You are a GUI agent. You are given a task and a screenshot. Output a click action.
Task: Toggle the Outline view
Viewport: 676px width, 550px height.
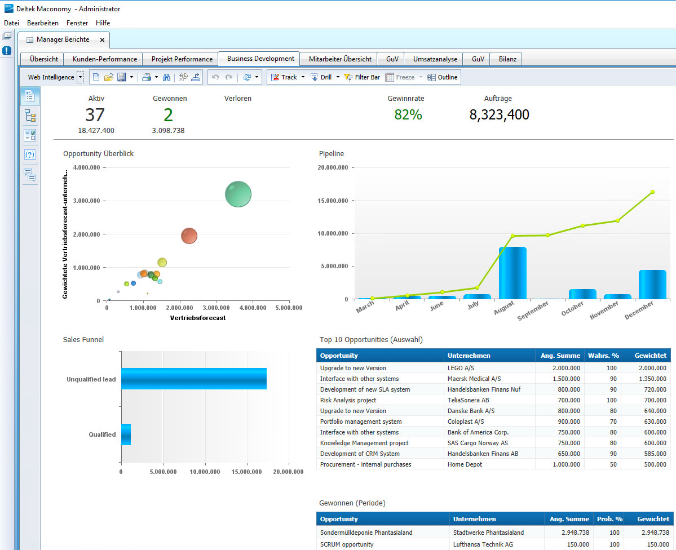pyautogui.click(x=443, y=77)
